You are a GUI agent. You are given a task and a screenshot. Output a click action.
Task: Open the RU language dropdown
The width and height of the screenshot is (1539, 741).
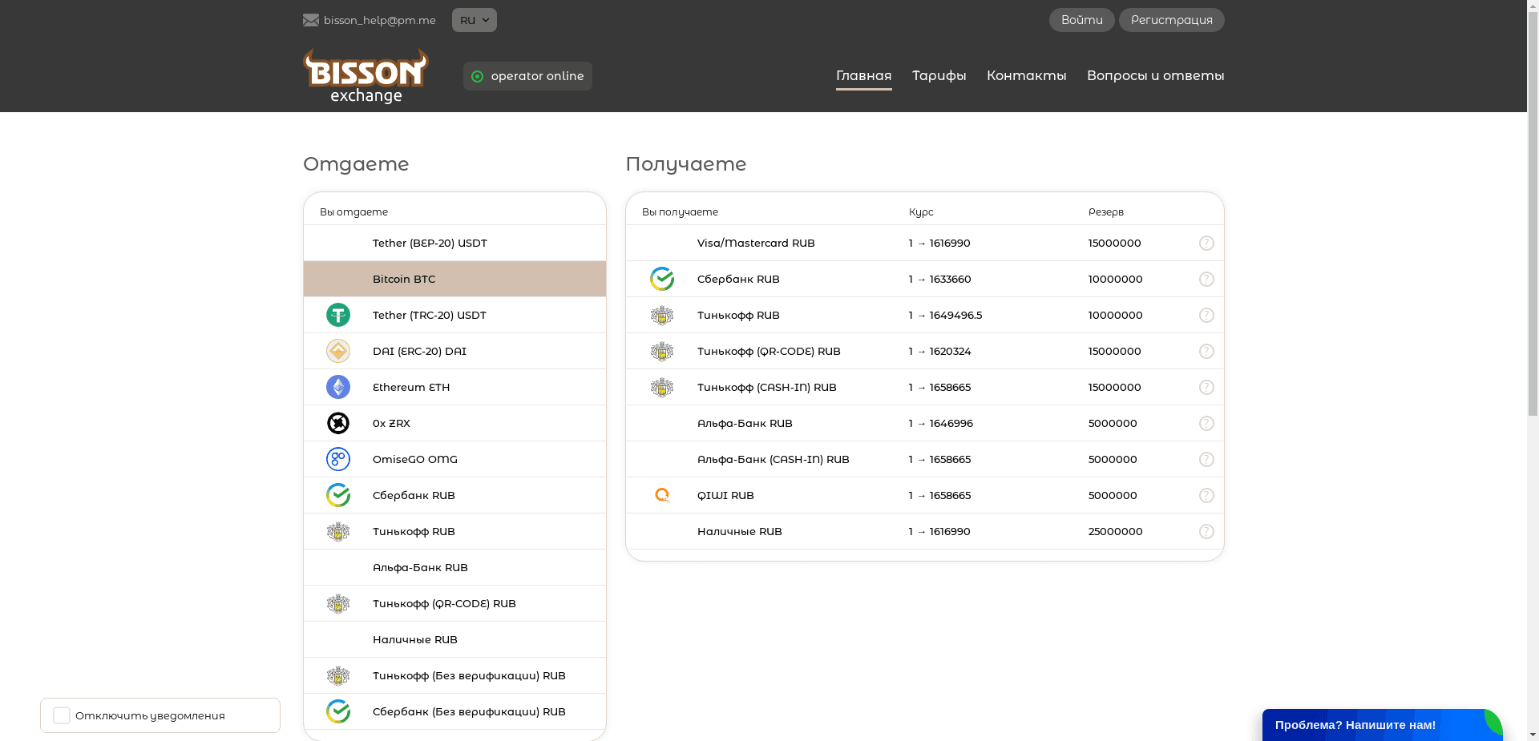pos(474,20)
